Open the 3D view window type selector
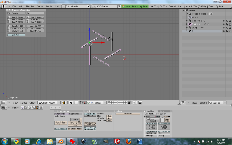 point(4,103)
